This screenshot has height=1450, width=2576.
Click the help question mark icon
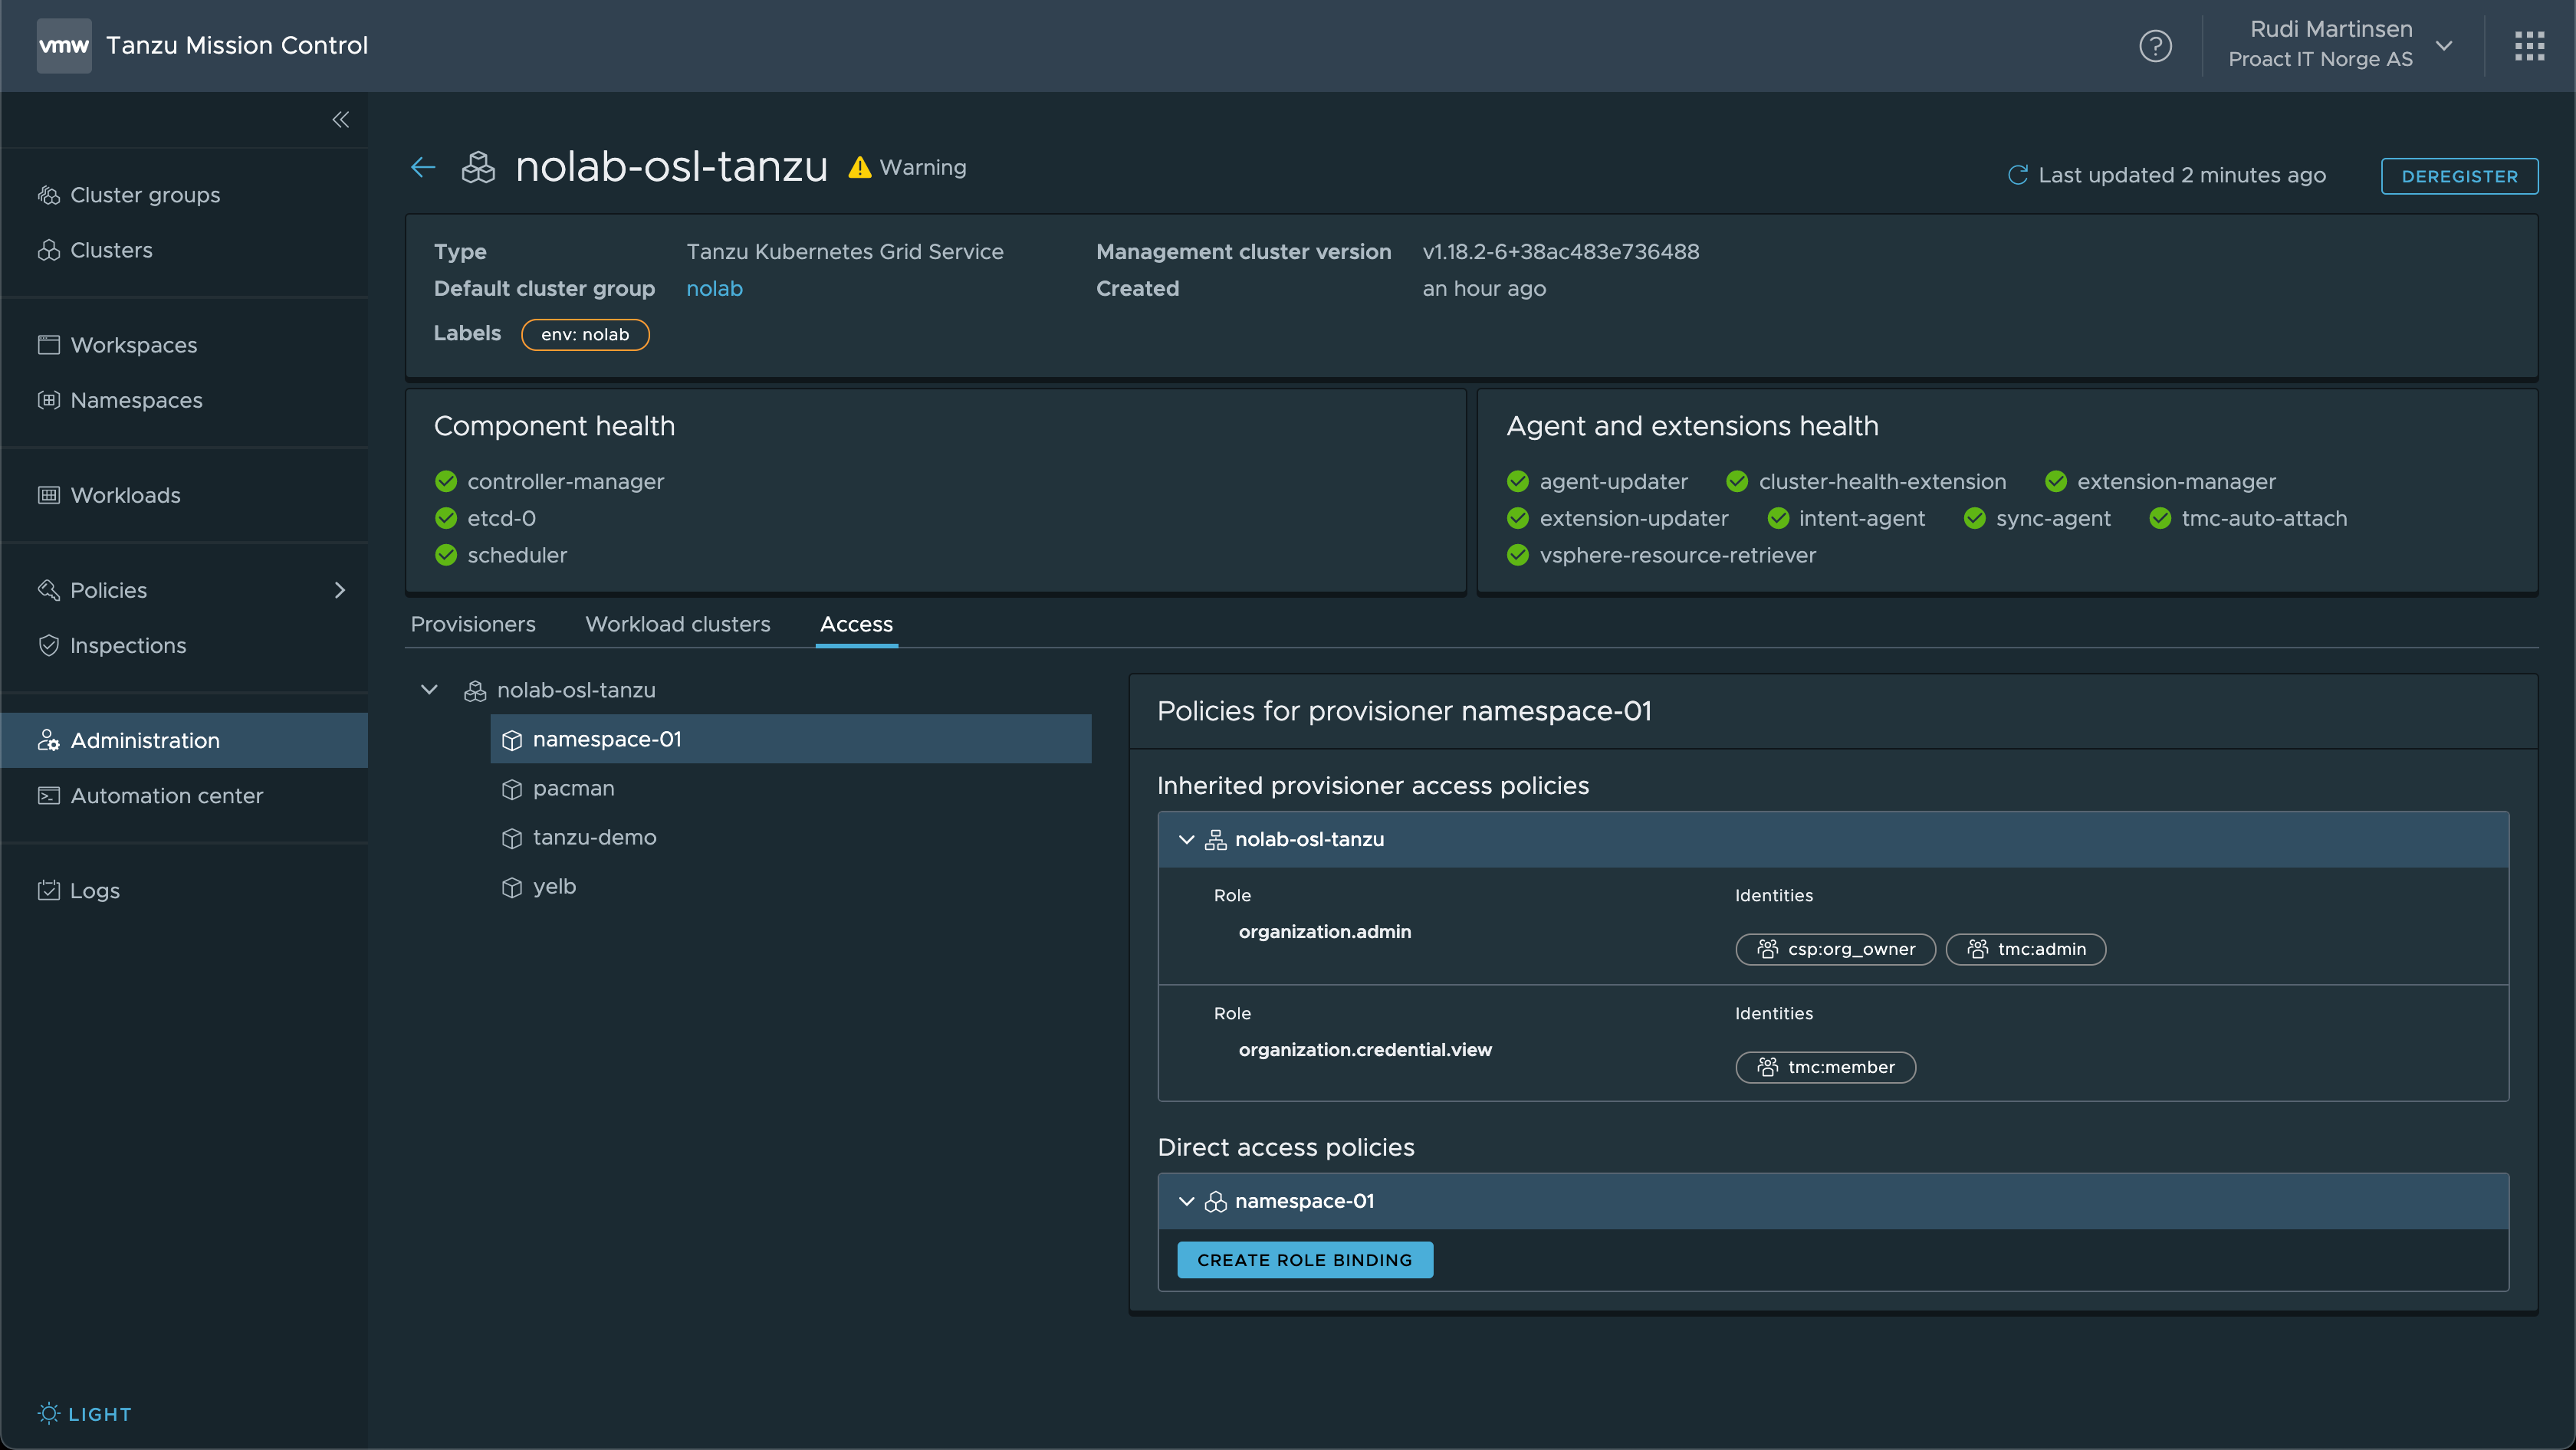[x=2155, y=44]
